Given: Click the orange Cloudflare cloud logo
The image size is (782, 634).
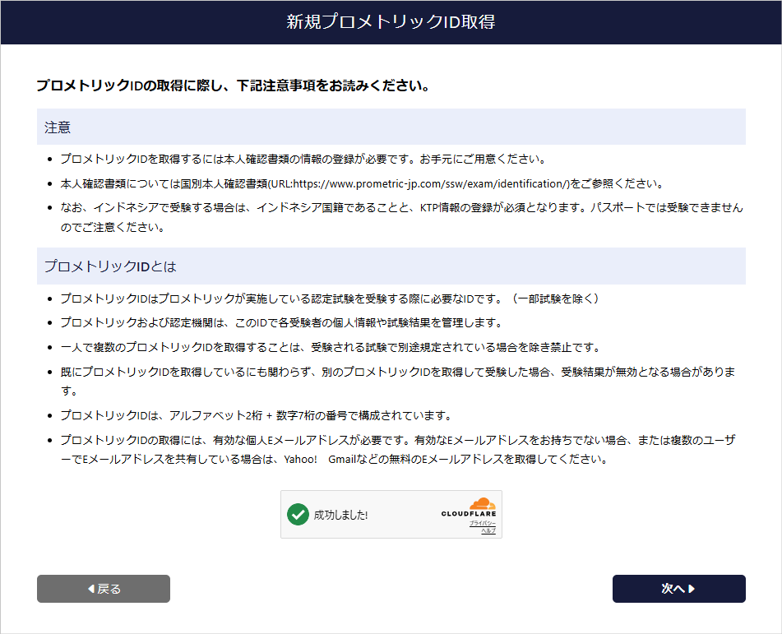Looking at the screenshot, I should point(482,503).
